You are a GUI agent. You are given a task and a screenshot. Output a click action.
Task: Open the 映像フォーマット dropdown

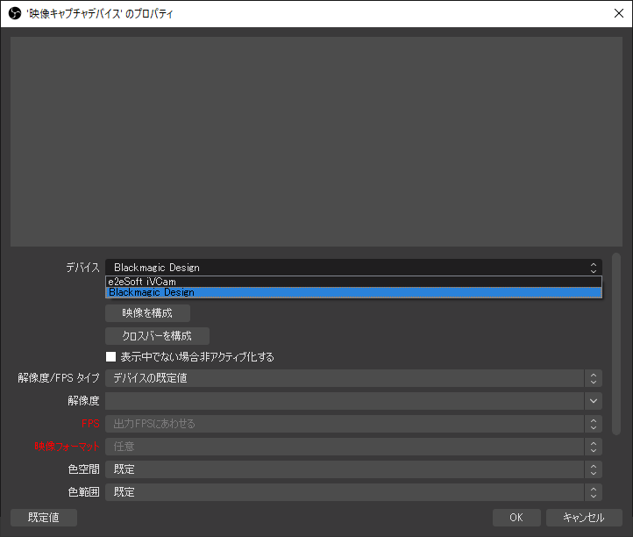353,447
